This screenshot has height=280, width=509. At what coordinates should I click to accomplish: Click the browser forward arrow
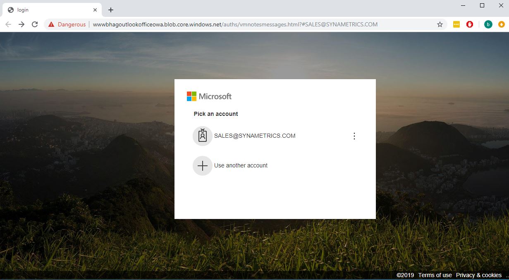coord(22,24)
